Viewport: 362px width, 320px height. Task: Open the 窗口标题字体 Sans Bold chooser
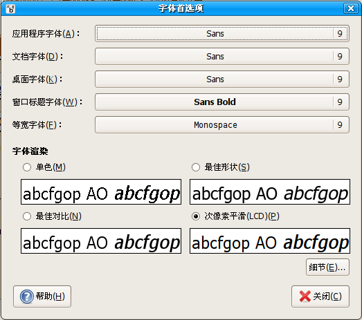click(x=222, y=102)
